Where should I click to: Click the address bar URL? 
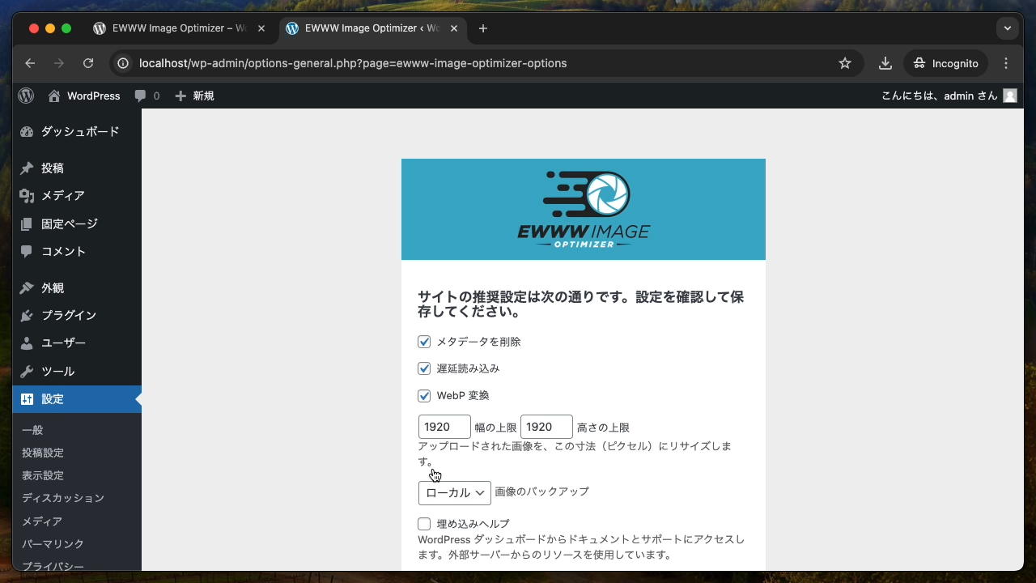pos(353,63)
